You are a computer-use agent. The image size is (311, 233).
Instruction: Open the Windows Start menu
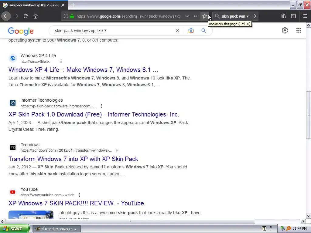click(x=15, y=229)
